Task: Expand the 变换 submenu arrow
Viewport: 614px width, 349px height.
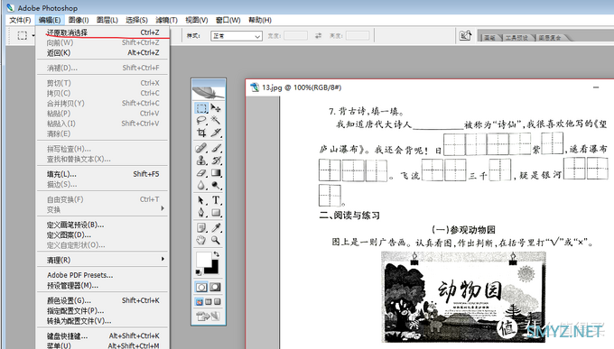Action: [163, 209]
